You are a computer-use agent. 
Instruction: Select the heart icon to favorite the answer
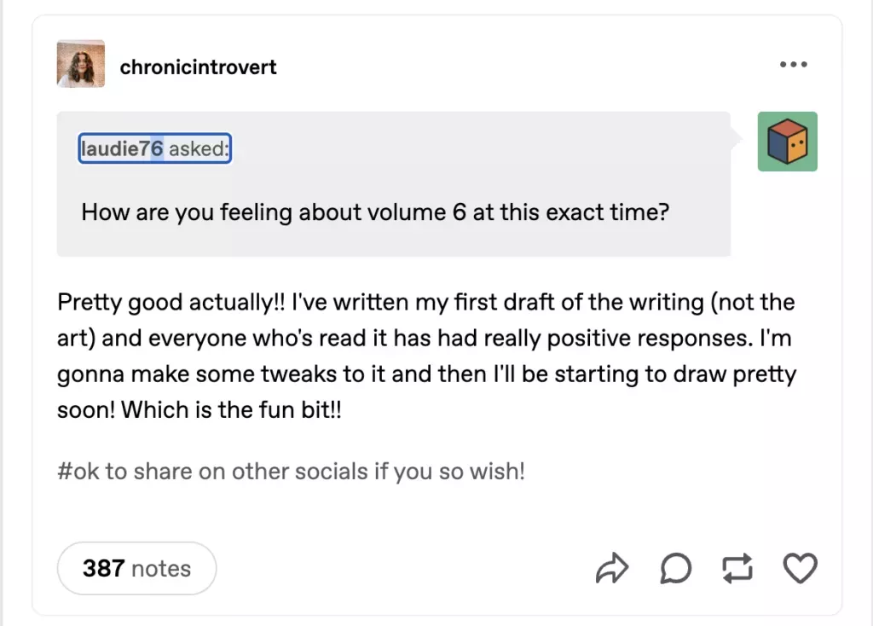800,568
